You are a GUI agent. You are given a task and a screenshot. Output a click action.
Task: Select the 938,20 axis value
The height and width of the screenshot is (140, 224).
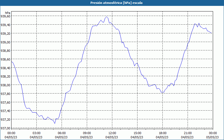[5, 76]
